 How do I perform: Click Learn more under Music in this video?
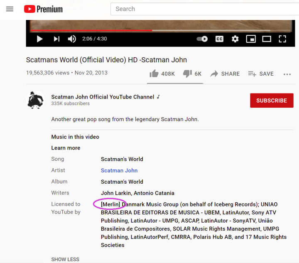coord(66,148)
